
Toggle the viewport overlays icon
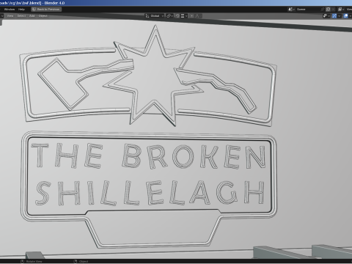click(x=345, y=16)
